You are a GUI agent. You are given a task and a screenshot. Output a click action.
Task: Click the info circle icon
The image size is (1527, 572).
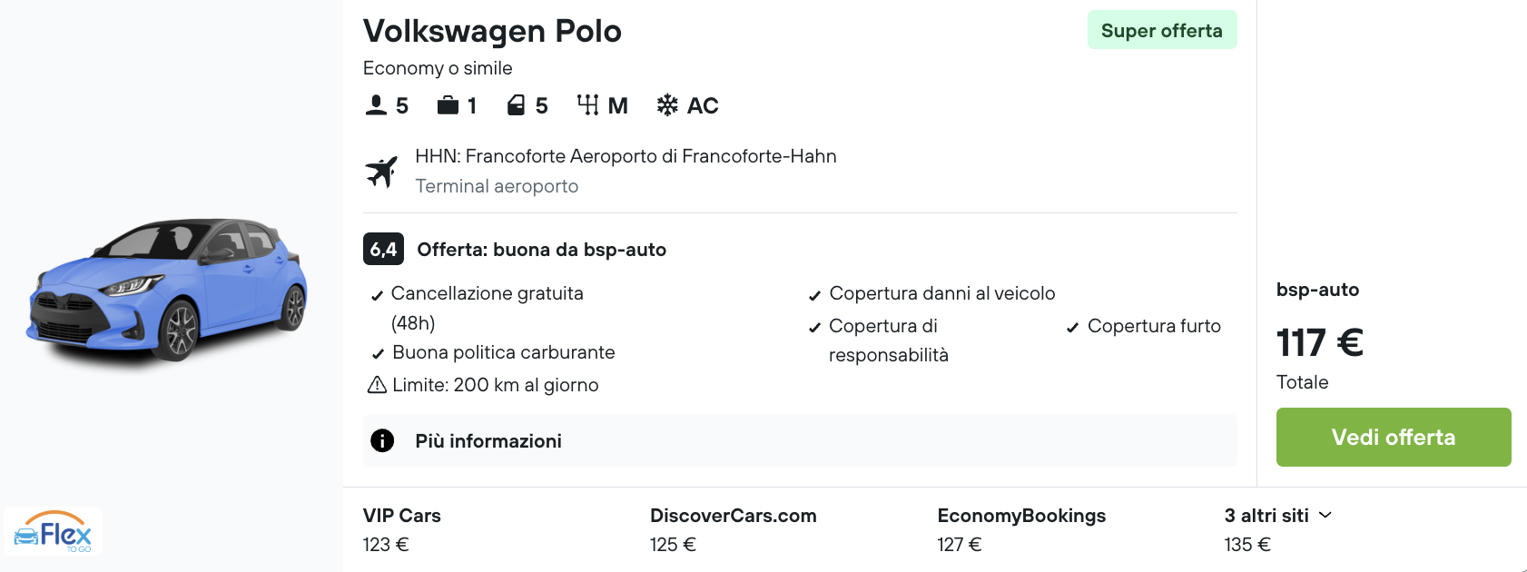[382, 440]
